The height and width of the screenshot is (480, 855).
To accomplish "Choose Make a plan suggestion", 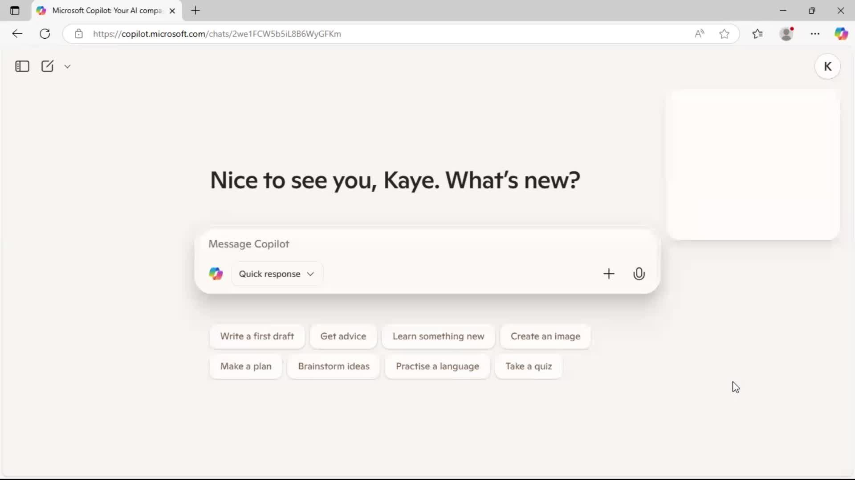I will pos(246,366).
